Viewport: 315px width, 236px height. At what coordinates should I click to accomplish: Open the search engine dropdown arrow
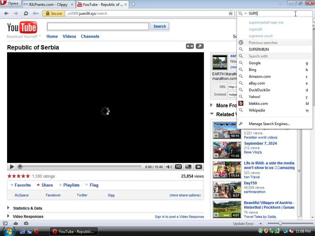pyautogui.click(x=245, y=14)
